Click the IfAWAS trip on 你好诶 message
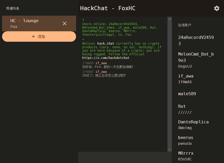Image resolution: width=224 pixels, height=163 pixels. (88, 63)
